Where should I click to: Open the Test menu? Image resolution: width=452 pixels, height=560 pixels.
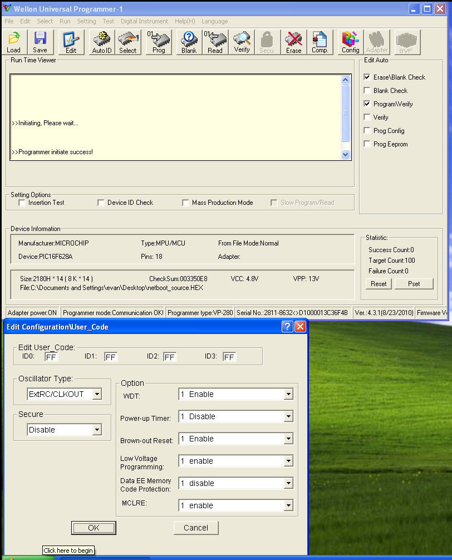tap(108, 21)
